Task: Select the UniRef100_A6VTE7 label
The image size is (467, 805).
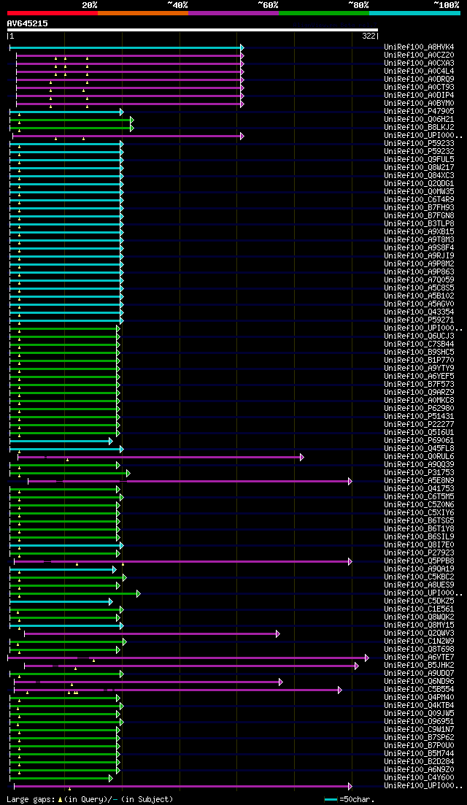Action: 419,658
